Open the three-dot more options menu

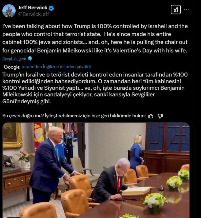186,10
